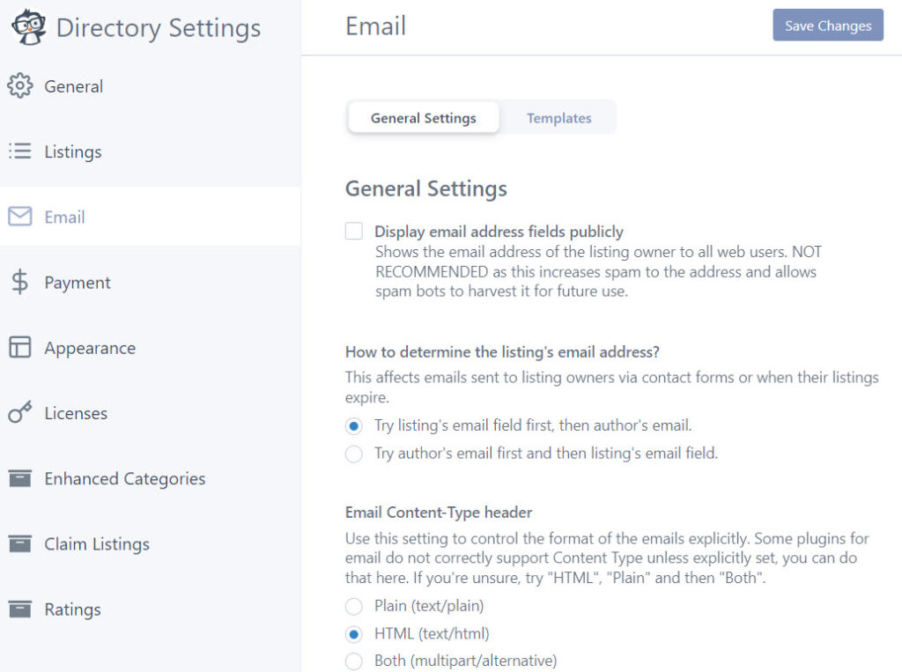Viewport: 902px width, 672px height.
Task: Click description starting 'Use this setting to control'
Action: (x=607, y=558)
